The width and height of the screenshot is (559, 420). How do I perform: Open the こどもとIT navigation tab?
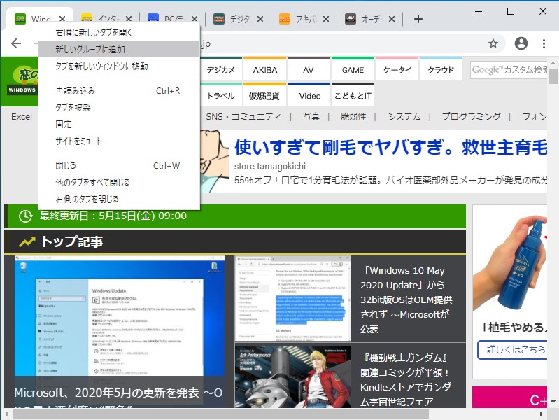click(353, 95)
